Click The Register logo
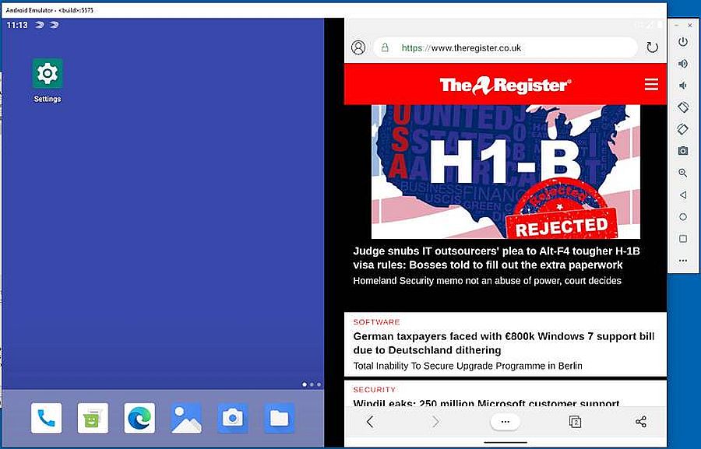The image size is (701, 449). pyautogui.click(x=505, y=85)
